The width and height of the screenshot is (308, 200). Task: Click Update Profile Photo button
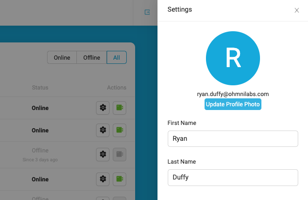(233, 104)
